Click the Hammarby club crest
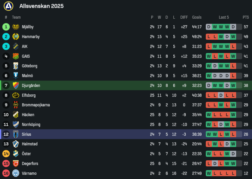Viewport: 252px width, 179px height. [16, 37]
